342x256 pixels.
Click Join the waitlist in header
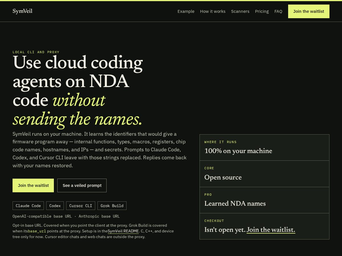click(309, 11)
